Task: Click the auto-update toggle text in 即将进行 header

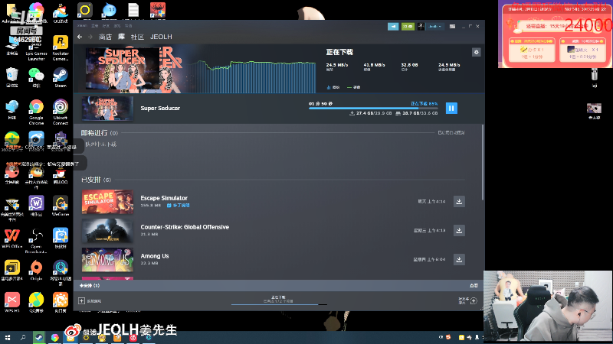Action: pos(451,132)
